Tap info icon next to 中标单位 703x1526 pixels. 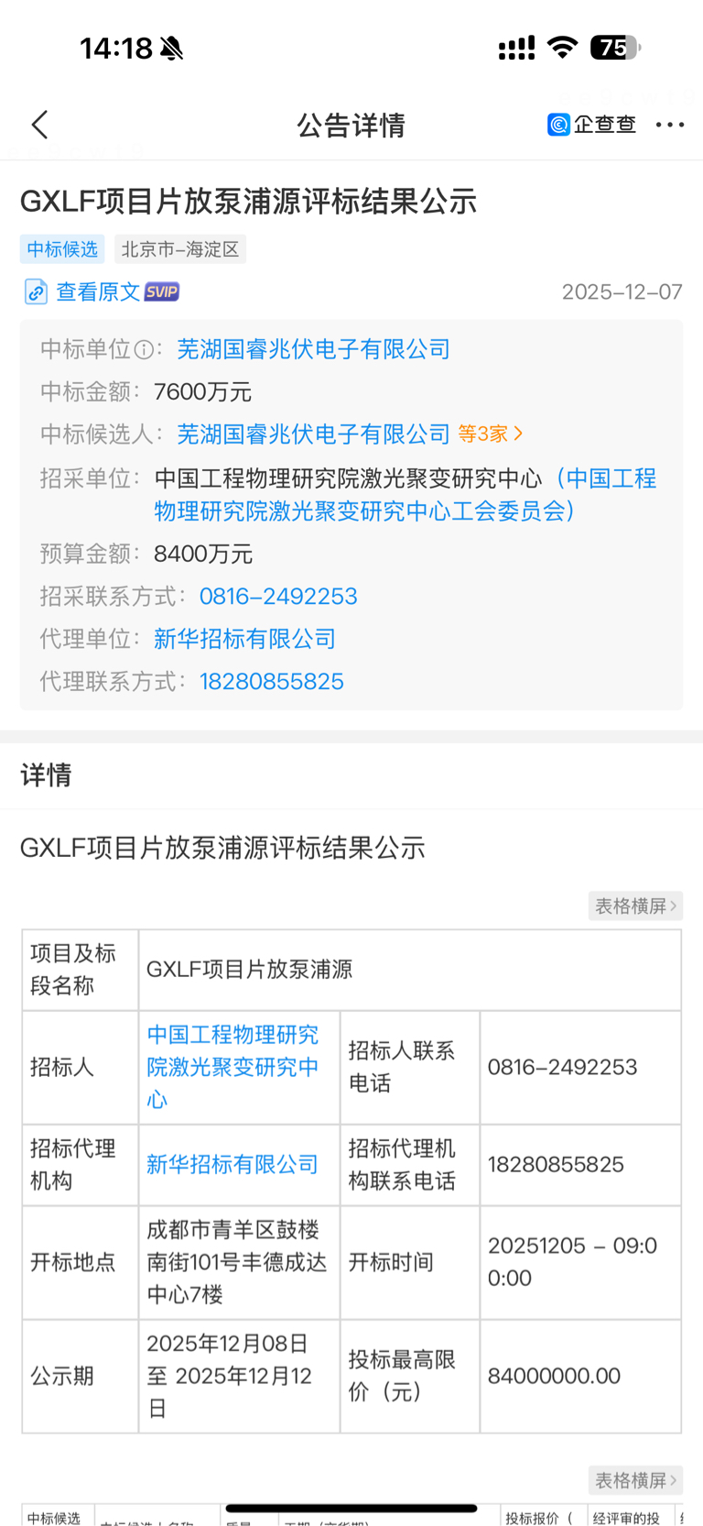(144, 349)
